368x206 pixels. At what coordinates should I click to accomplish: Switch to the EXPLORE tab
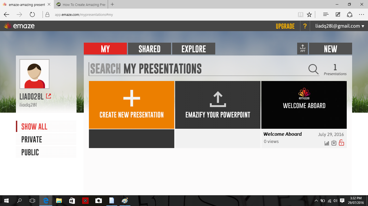194,49
